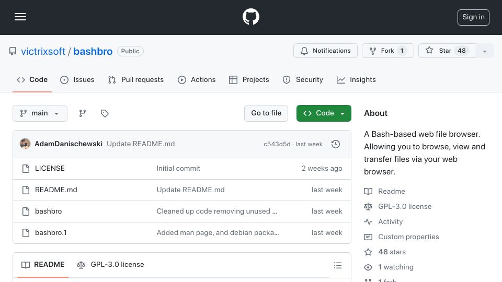Open the Security tab
502x282 pixels.
coord(303,79)
